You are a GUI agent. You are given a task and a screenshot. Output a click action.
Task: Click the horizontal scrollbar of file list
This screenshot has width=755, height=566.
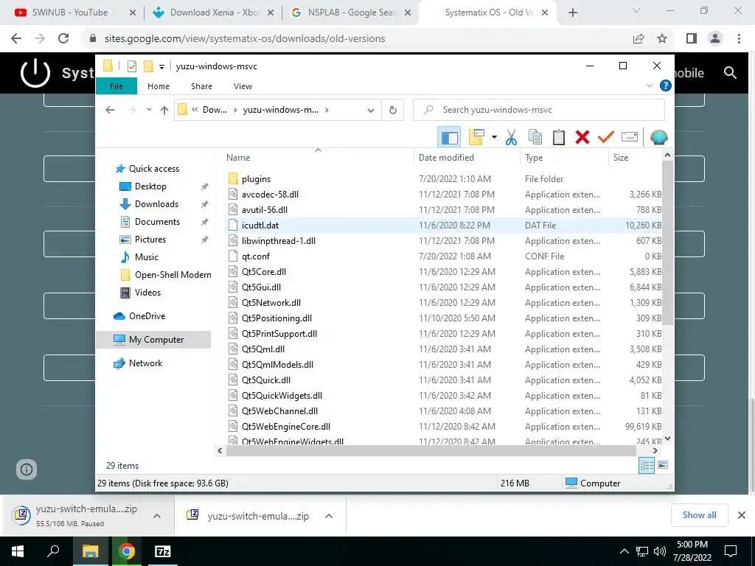tap(431, 451)
